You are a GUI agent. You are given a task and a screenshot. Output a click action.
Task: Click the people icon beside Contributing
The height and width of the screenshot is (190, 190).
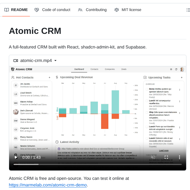pos(80,10)
